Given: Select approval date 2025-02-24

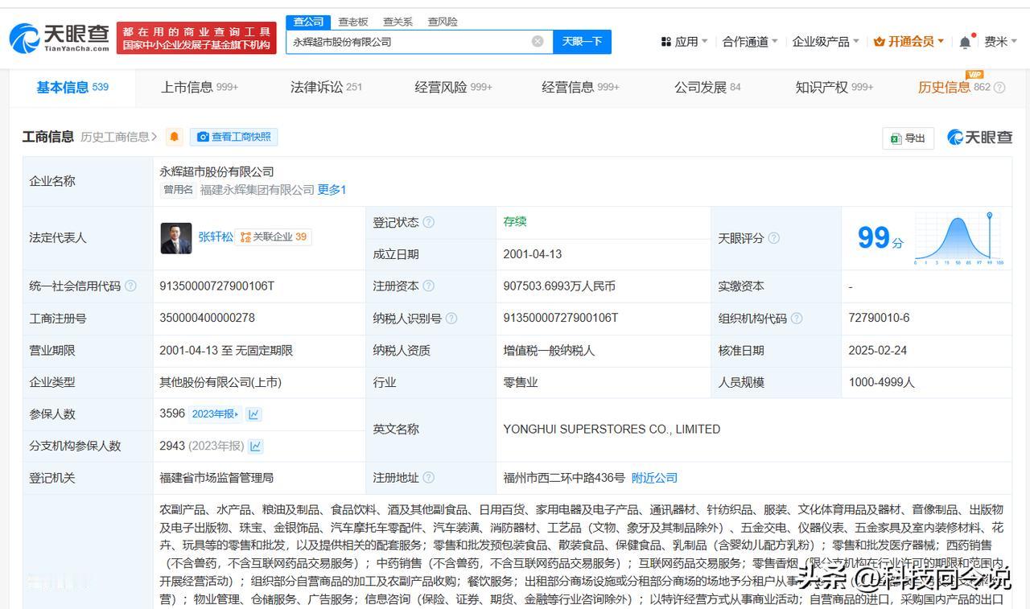Looking at the screenshot, I should coord(877,350).
